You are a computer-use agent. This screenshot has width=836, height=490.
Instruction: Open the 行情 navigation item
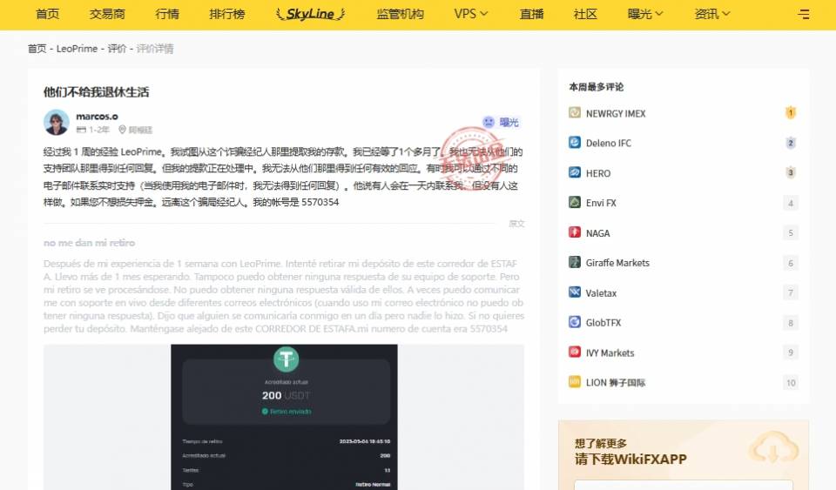click(x=167, y=15)
